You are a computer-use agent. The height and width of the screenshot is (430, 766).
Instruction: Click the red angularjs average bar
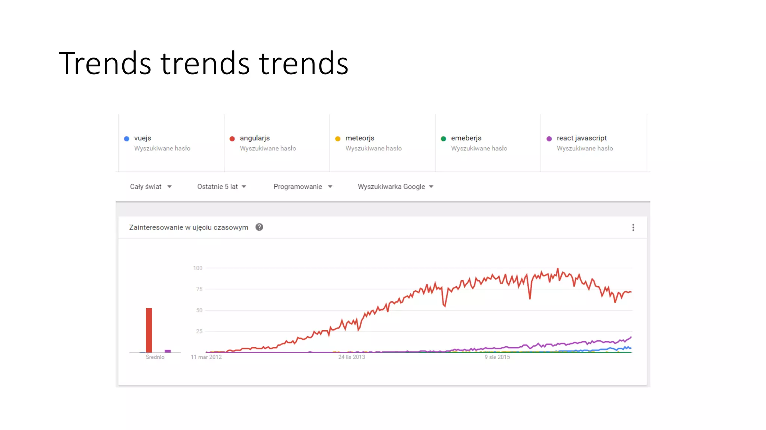point(149,330)
